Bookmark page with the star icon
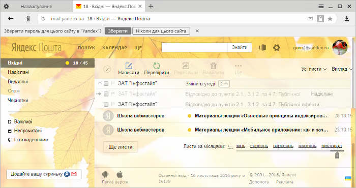 (330, 19)
